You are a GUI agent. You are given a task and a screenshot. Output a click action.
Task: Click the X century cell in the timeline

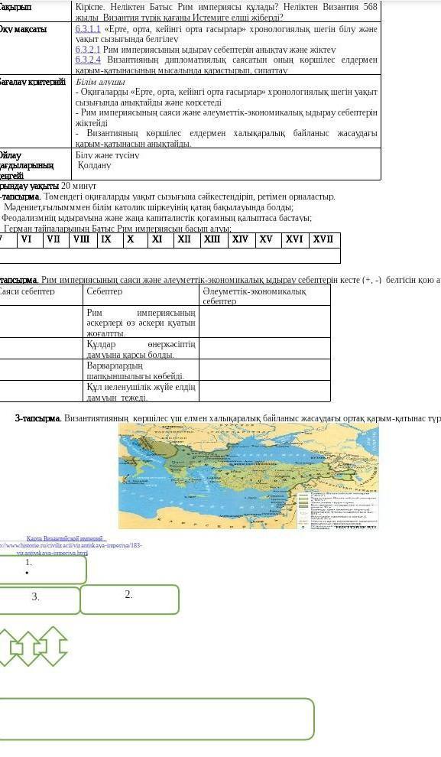coord(135,240)
